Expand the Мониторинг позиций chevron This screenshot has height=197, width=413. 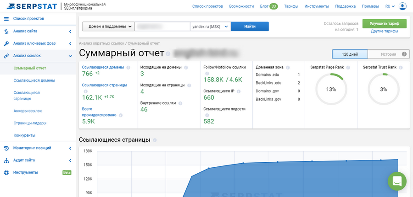(x=70, y=148)
